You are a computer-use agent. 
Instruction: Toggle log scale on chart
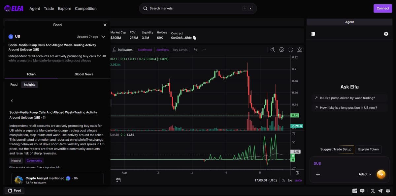tap(290, 181)
